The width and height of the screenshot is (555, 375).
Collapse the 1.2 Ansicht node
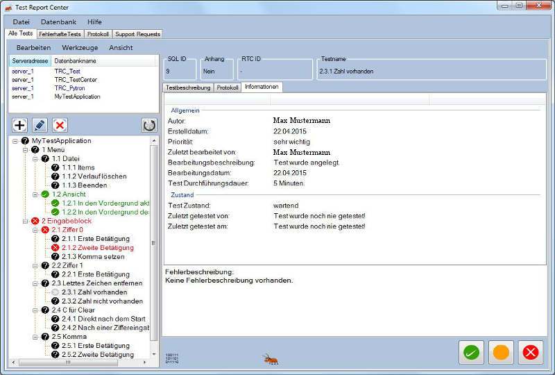click(35, 194)
